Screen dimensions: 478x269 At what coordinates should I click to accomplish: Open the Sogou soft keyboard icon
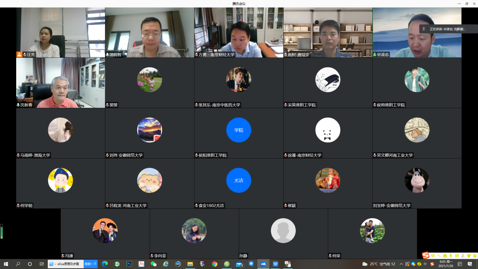pos(457,256)
